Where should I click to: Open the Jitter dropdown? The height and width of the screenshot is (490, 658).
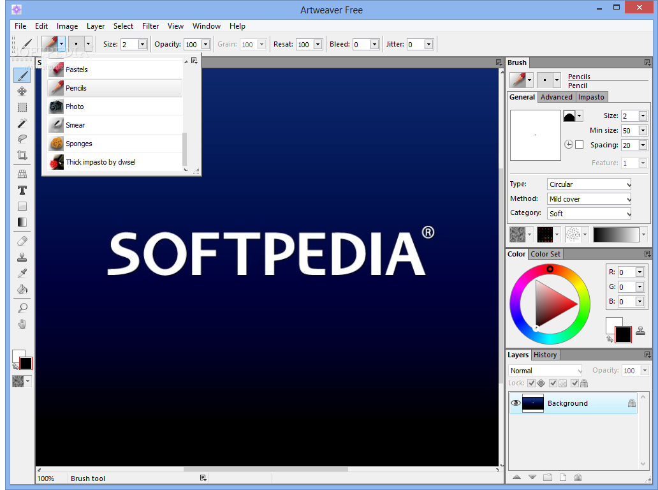[x=428, y=44]
